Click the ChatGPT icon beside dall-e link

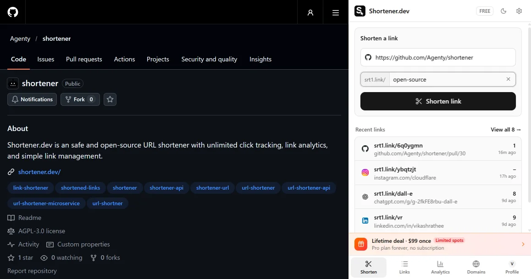click(x=365, y=197)
